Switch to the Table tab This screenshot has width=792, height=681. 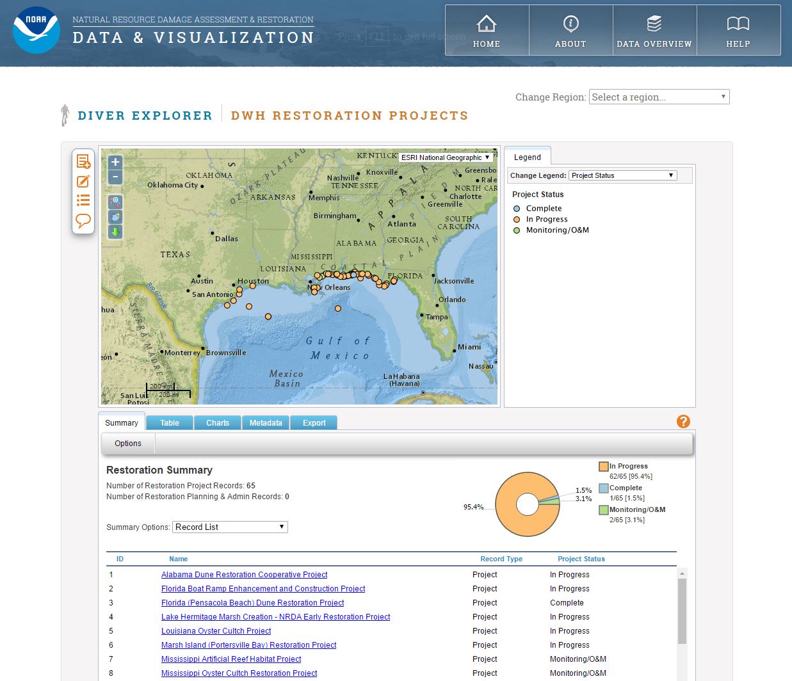pos(170,423)
